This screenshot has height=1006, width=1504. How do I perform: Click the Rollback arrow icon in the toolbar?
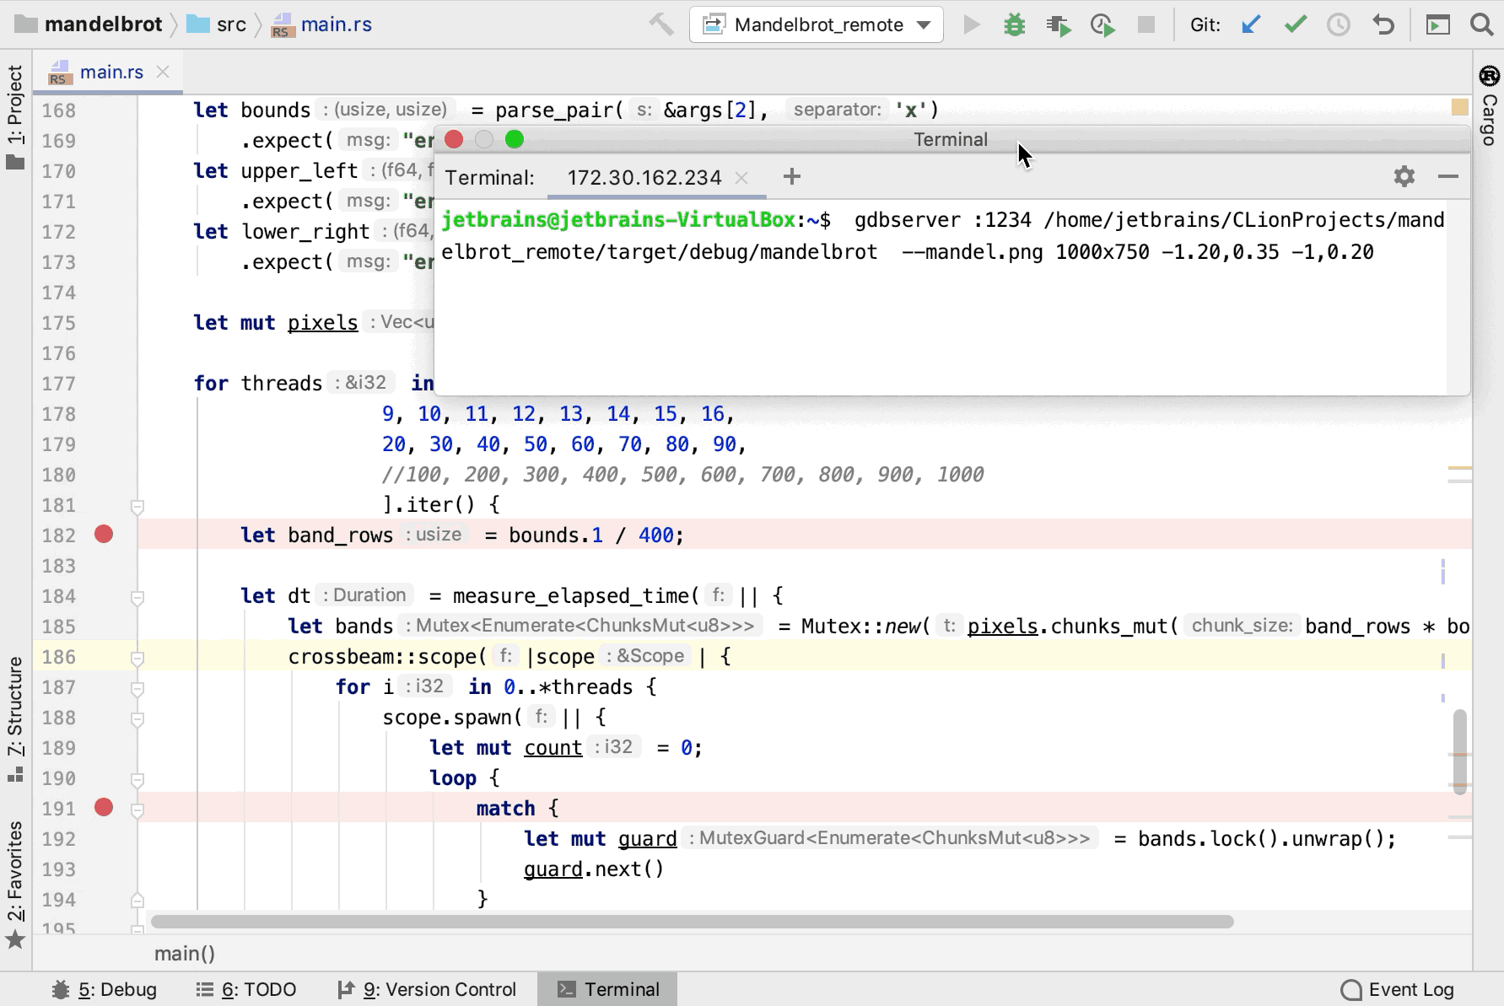(x=1383, y=24)
